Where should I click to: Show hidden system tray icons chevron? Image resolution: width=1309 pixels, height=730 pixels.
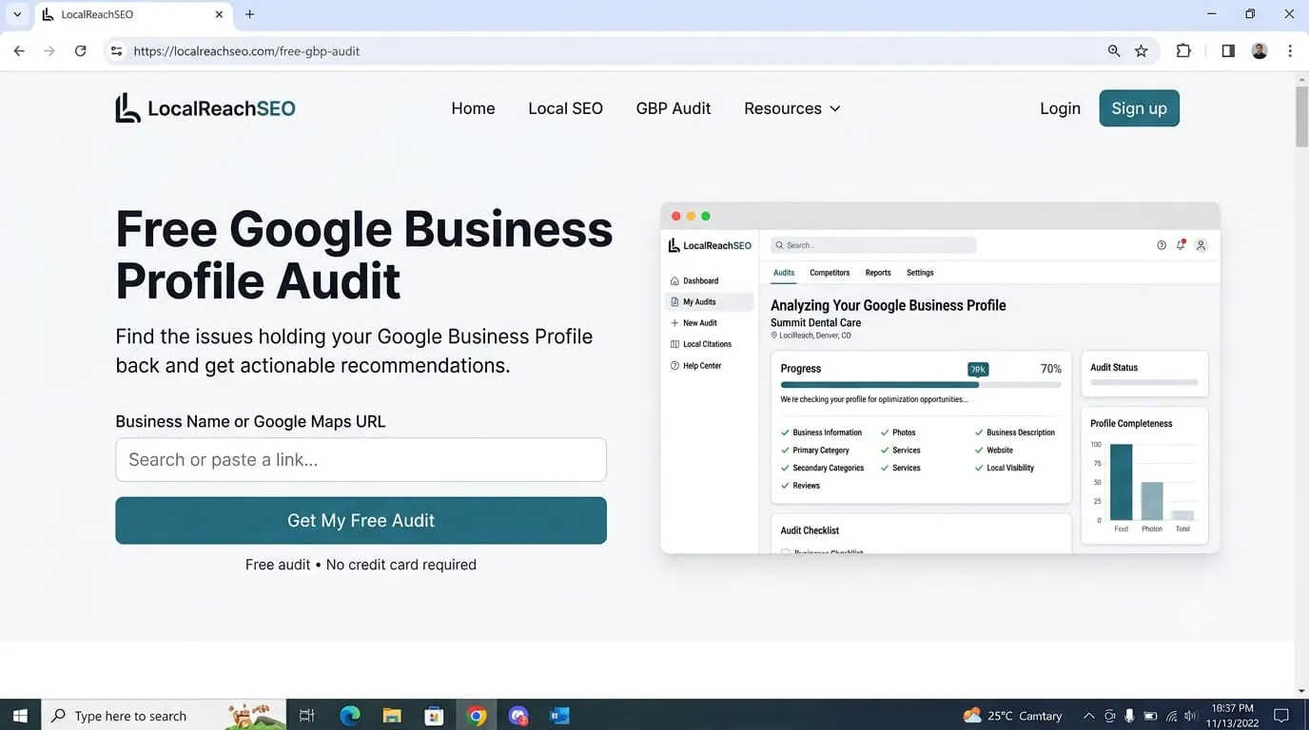pos(1089,716)
